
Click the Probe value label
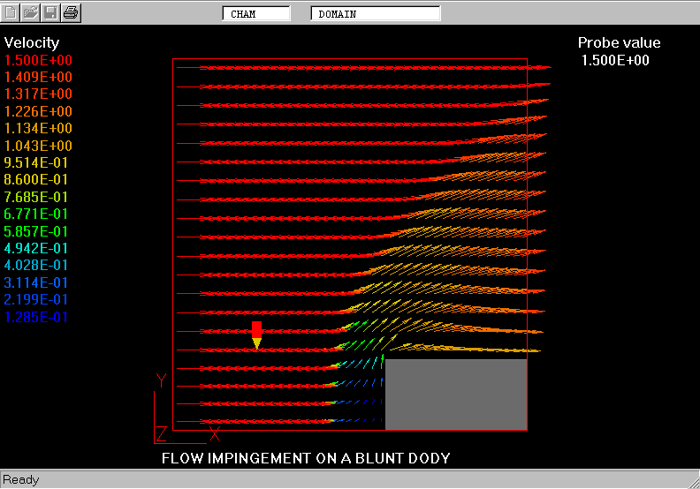[619, 42]
